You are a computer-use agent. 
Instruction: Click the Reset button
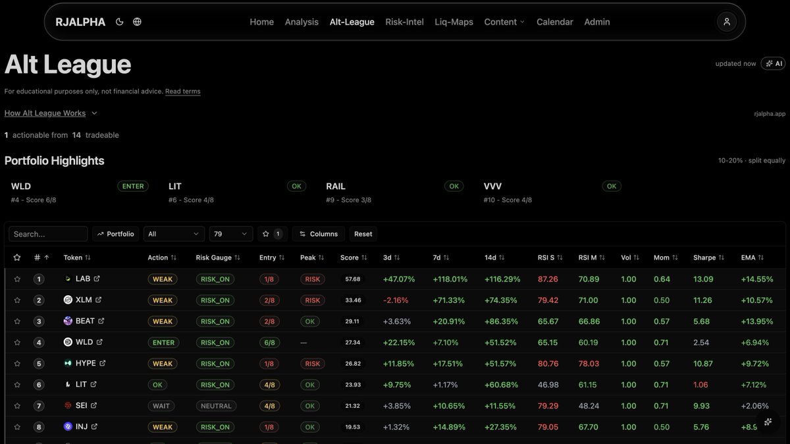pyautogui.click(x=363, y=234)
